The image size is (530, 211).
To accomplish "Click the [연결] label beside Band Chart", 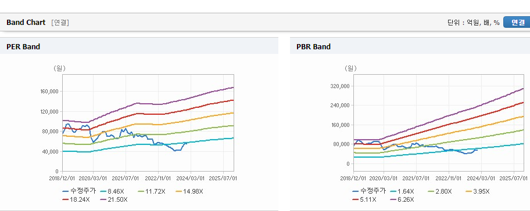I will click(60, 23).
